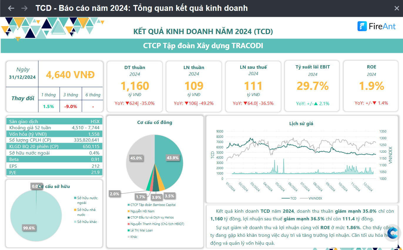Select the 29.7% EBIT margin value
This screenshot has height=250, width=403.
point(312,86)
